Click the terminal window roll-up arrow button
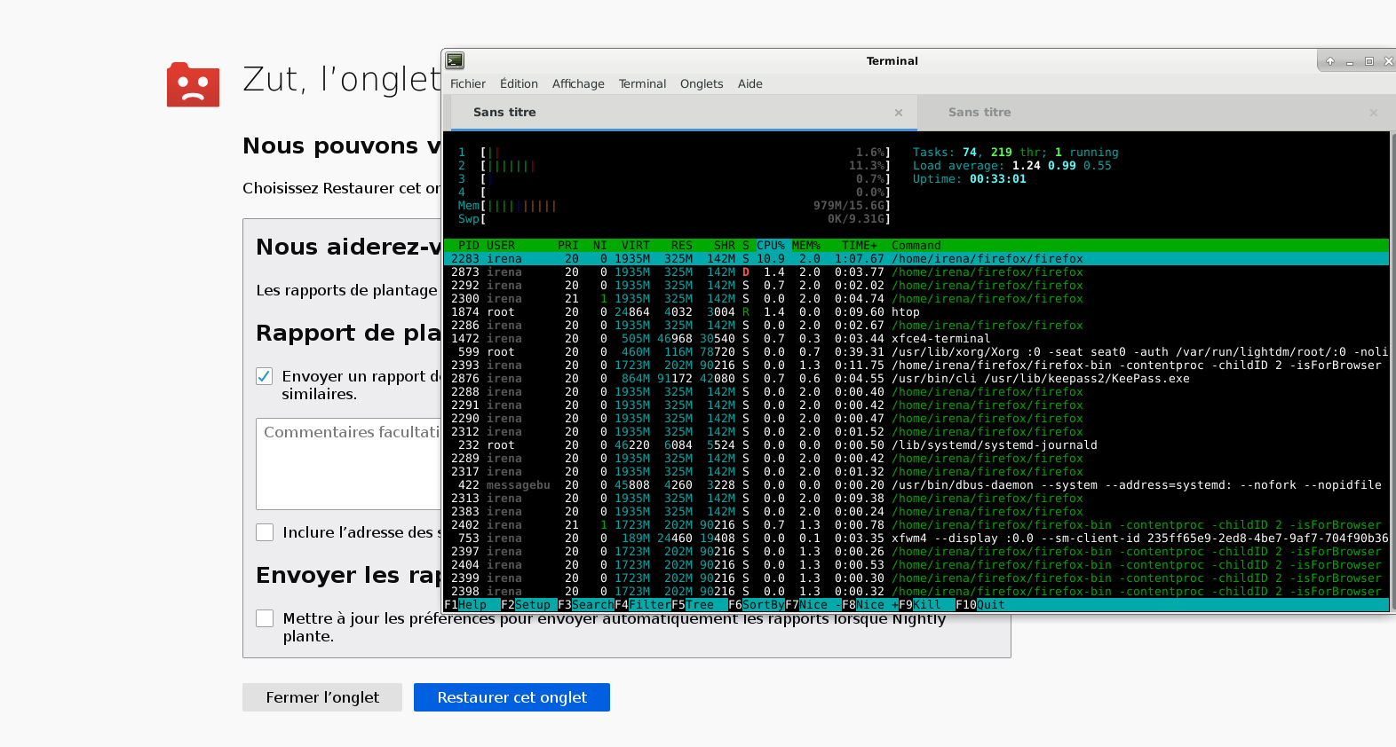The height and width of the screenshot is (747, 1396). (1330, 61)
